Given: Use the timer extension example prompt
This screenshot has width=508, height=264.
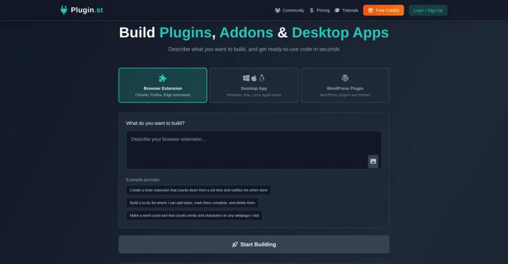Looking at the screenshot, I should click(x=198, y=190).
